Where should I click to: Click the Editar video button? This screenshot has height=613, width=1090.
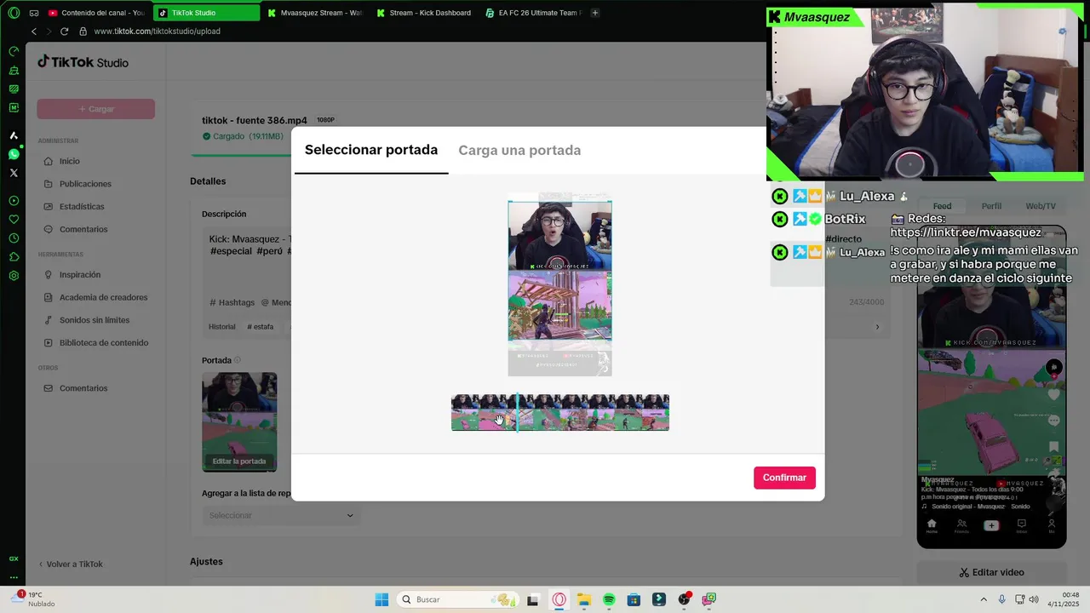coord(992,573)
